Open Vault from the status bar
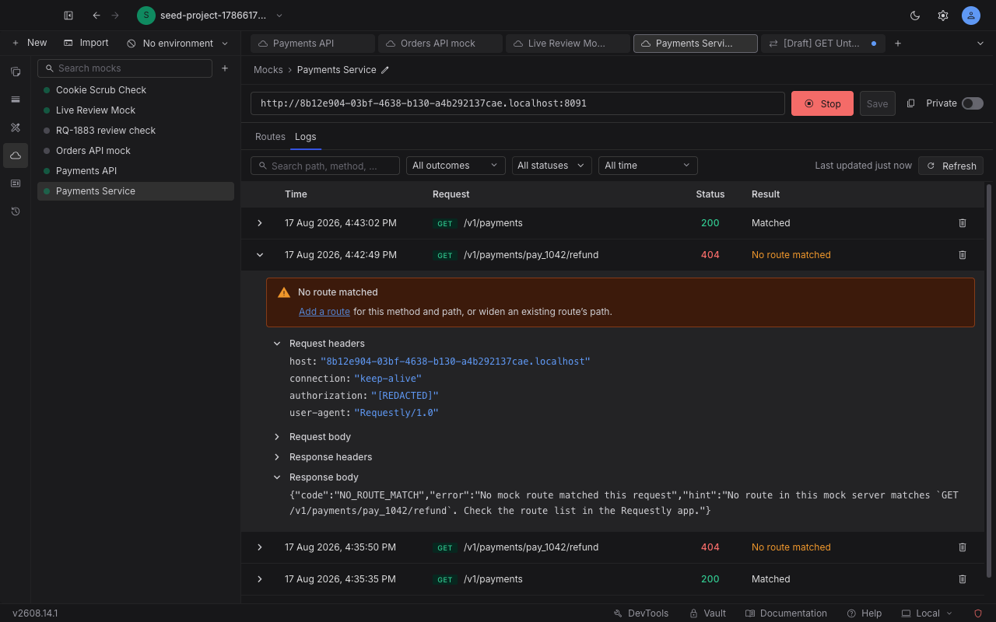This screenshot has width=996, height=622. (x=707, y=613)
